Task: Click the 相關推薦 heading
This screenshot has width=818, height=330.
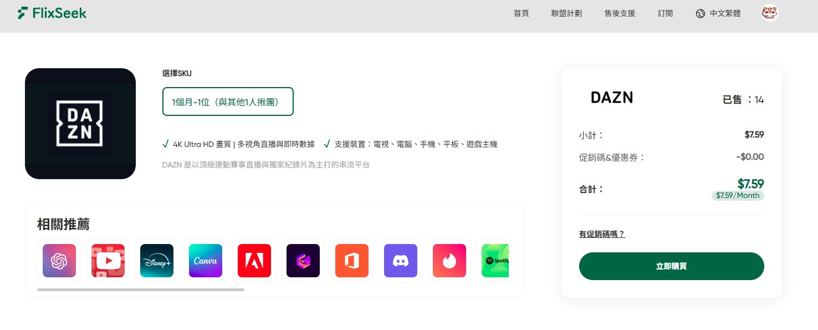Action: pos(63,224)
